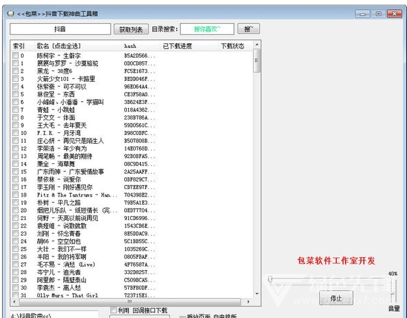The image size is (407, 318).
Task: Tick checkbox for row 19 朴树 - 平凡之路
Action: click(x=16, y=203)
